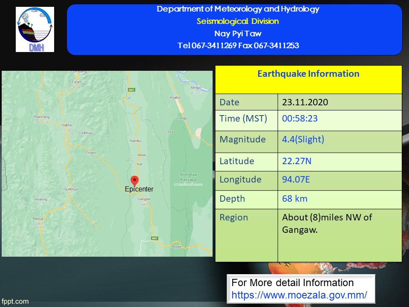Select the time value 00:58:23

(300, 119)
